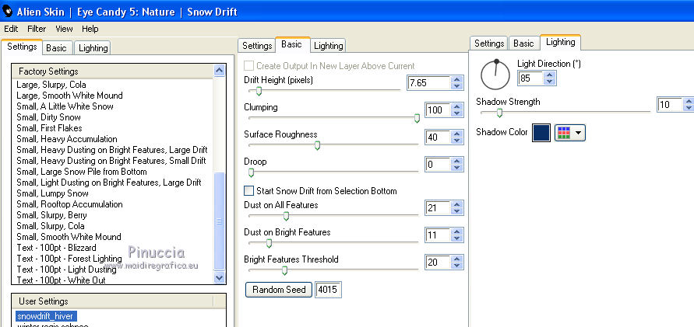Screen dimensions: 694x327
Task: Open the Shadow Color palette dropdown
Action: (570, 132)
